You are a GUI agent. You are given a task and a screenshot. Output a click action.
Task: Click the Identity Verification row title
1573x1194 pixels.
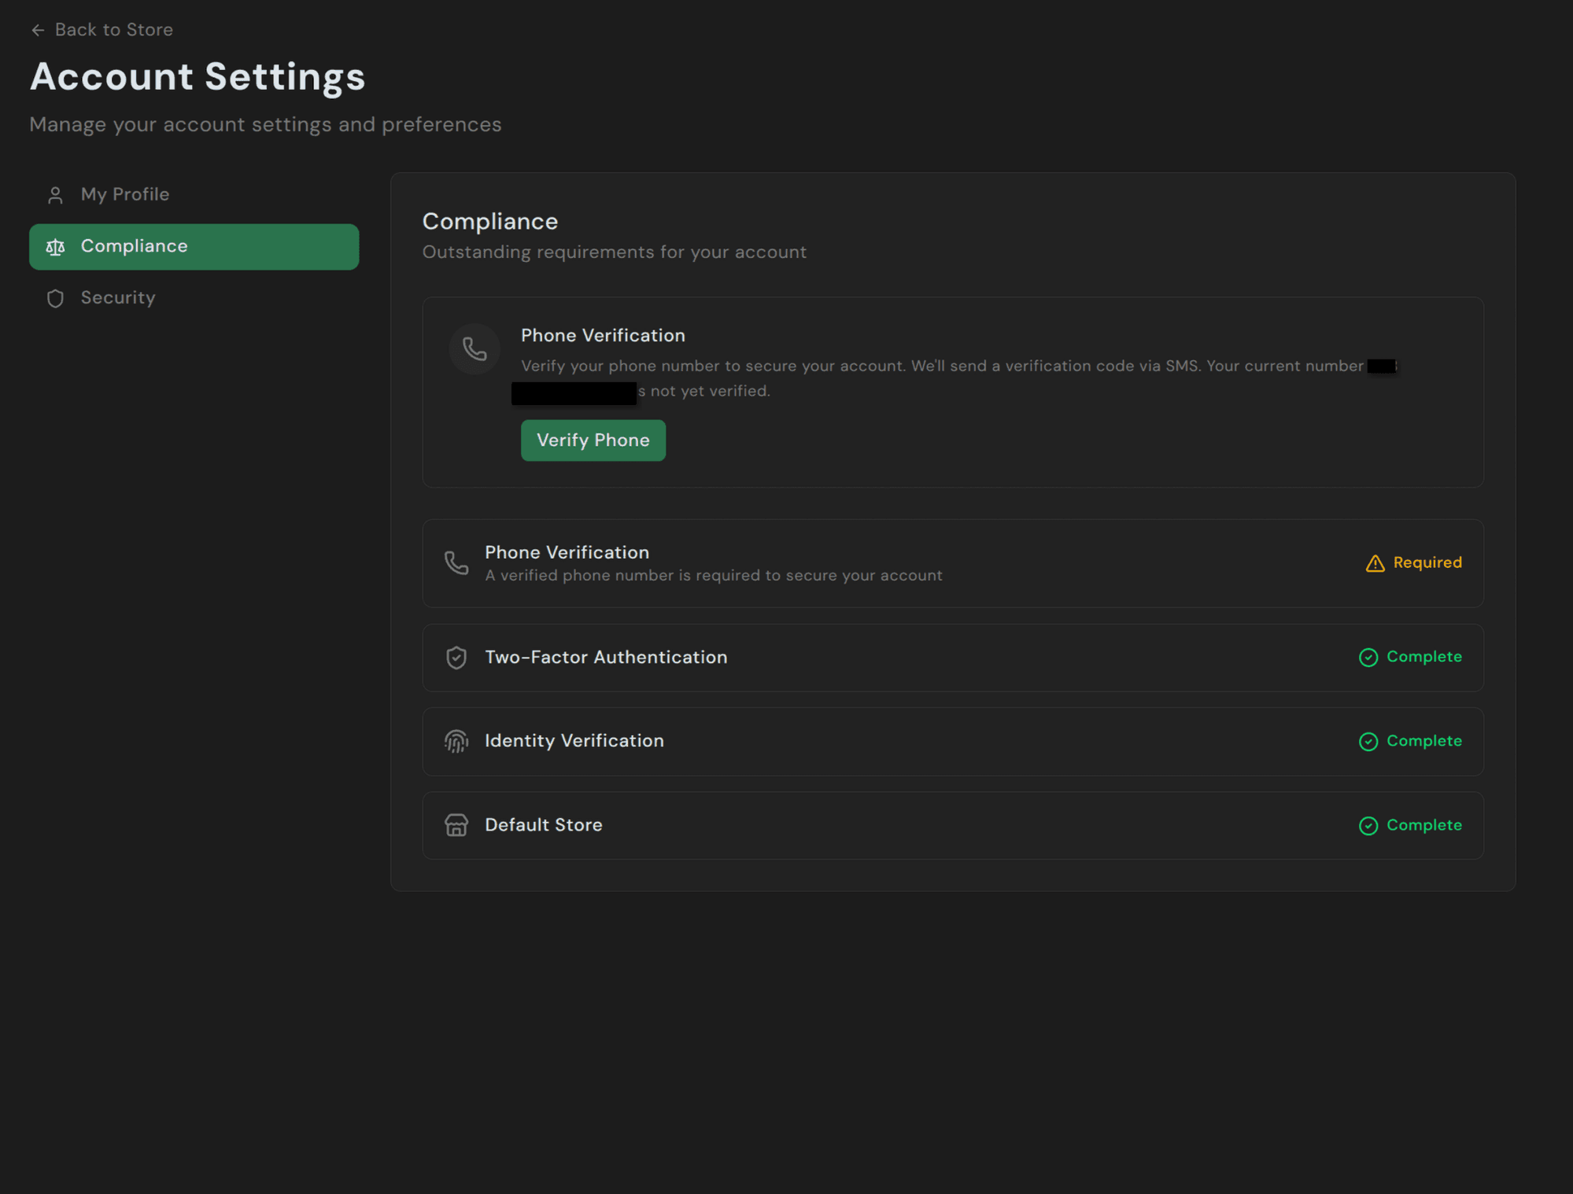(x=574, y=741)
